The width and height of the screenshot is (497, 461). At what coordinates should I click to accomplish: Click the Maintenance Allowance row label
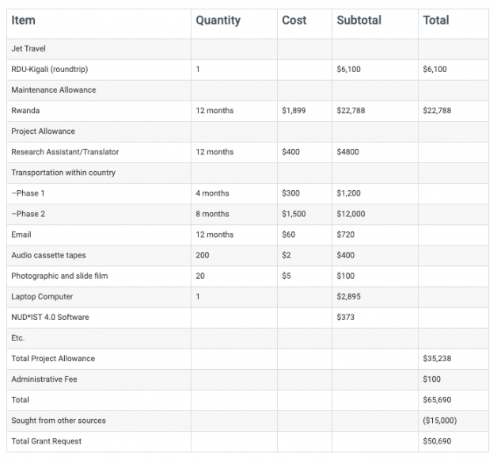(x=53, y=90)
